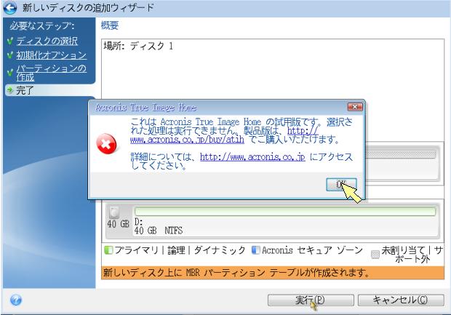Click the green checkmark next to ディスクの選択
The image size is (451, 315).
pyautogui.click(x=10, y=41)
